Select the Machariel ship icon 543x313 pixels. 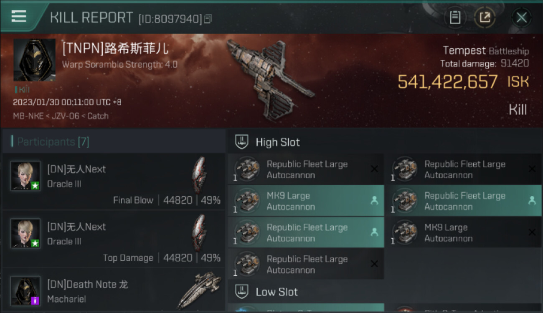pyautogui.click(x=199, y=290)
